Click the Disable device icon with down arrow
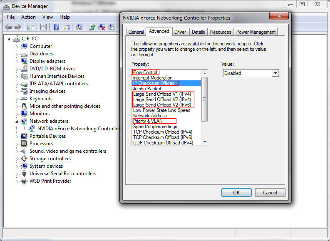Image resolution: width=330 pixels, height=241 pixels. (111, 27)
